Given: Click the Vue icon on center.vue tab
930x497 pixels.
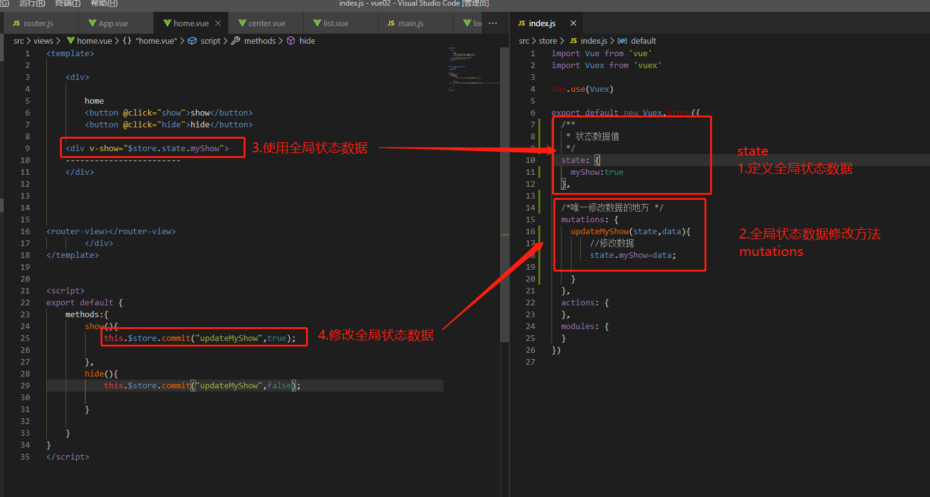Looking at the screenshot, I should point(242,23).
